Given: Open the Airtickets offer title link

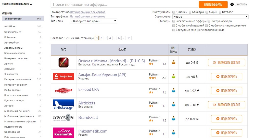Looking at the screenshot, I should coord(87,103).
